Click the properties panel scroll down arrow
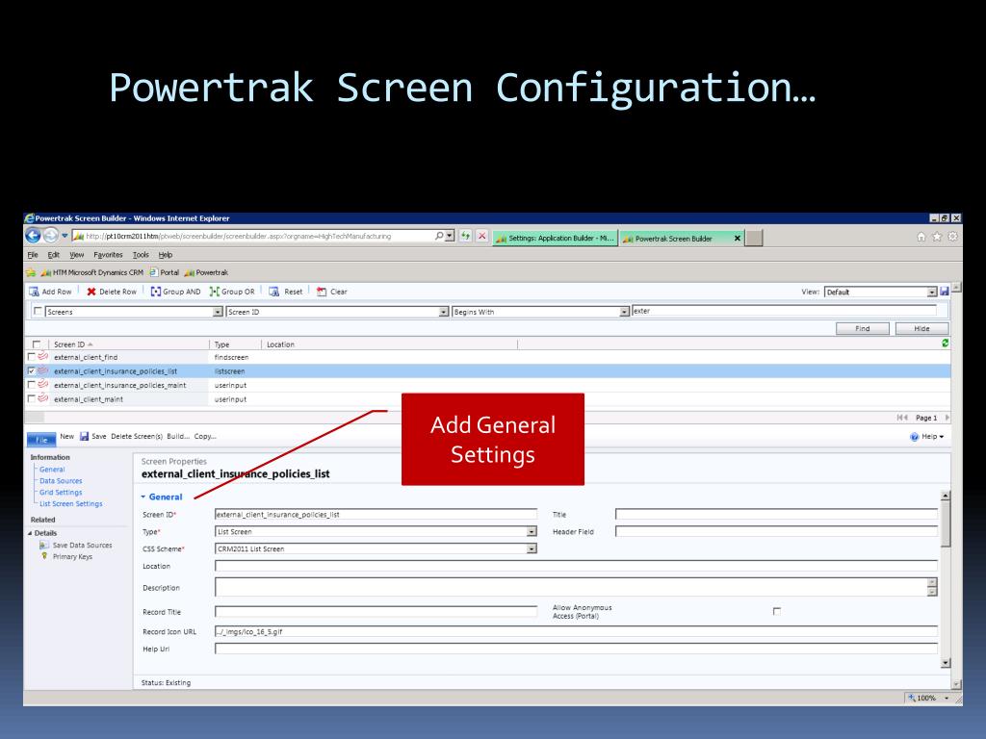Viewport: 986px width, 739px height. point(946,662)
